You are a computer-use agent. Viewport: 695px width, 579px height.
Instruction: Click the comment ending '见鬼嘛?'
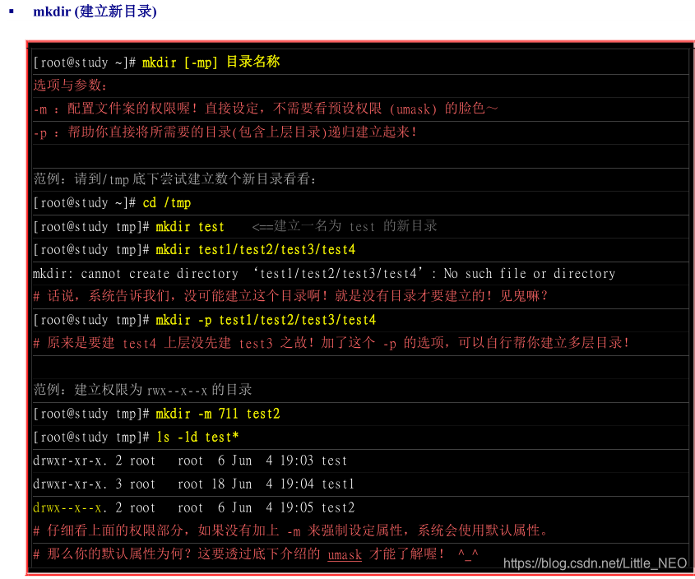tap(291, 296)
